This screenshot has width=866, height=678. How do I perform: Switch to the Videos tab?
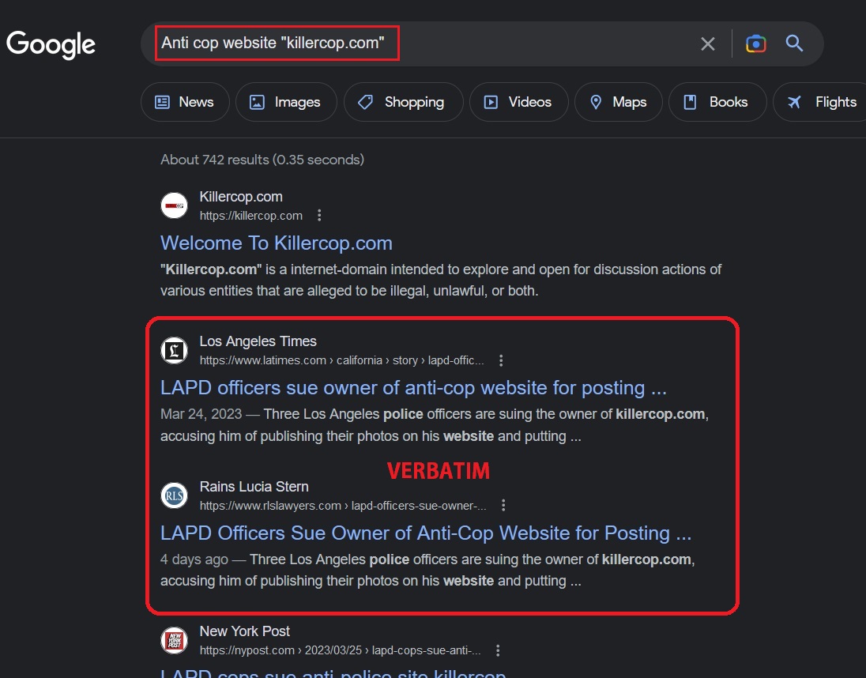click(518, 102)
